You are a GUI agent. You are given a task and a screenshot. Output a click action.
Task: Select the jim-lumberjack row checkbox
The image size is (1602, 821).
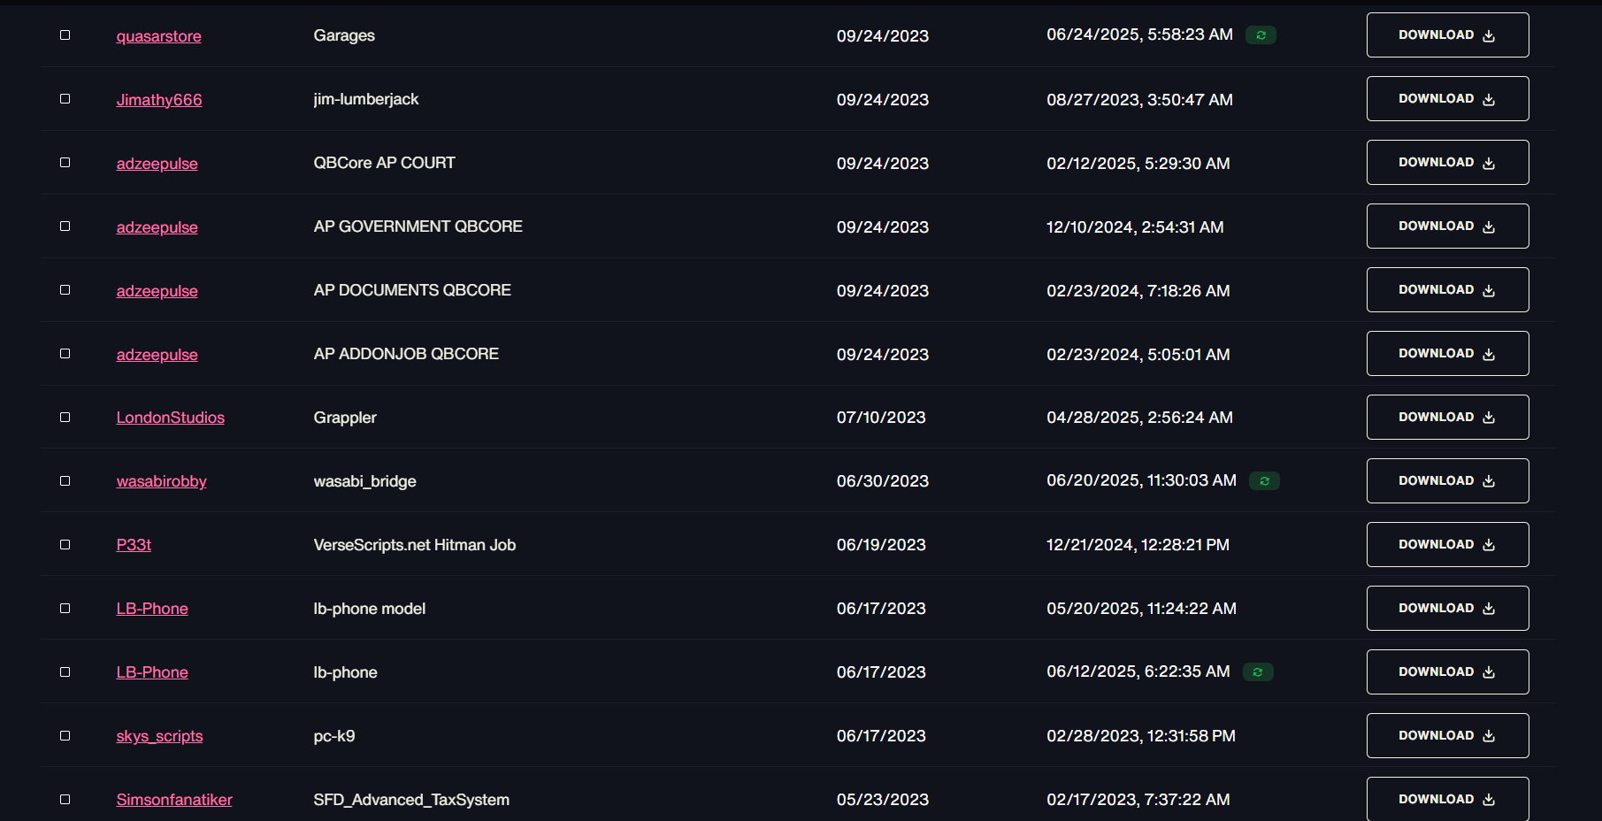(x=65, y=99)
